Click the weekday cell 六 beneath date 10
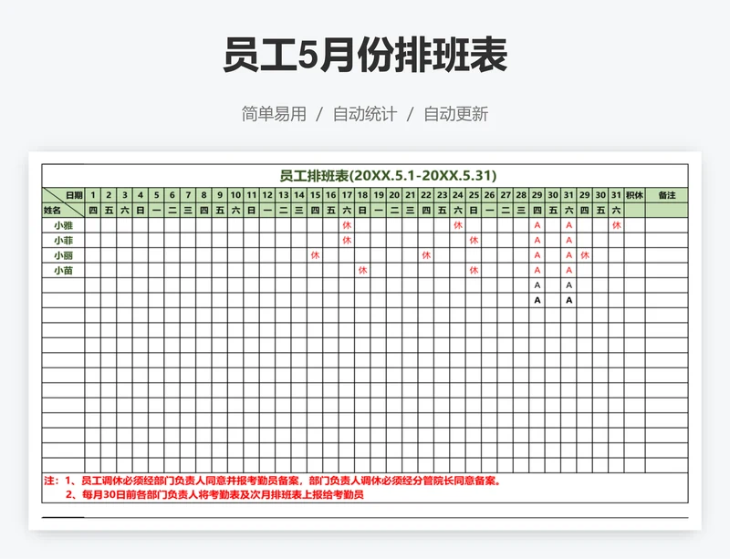The height and width of the screenshot is (559, 730). click(x=235, y=211)
